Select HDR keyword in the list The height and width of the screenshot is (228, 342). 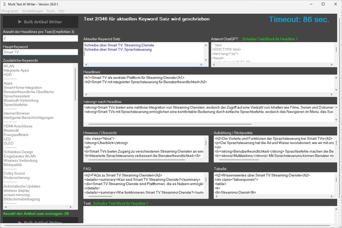pos(8,74)
